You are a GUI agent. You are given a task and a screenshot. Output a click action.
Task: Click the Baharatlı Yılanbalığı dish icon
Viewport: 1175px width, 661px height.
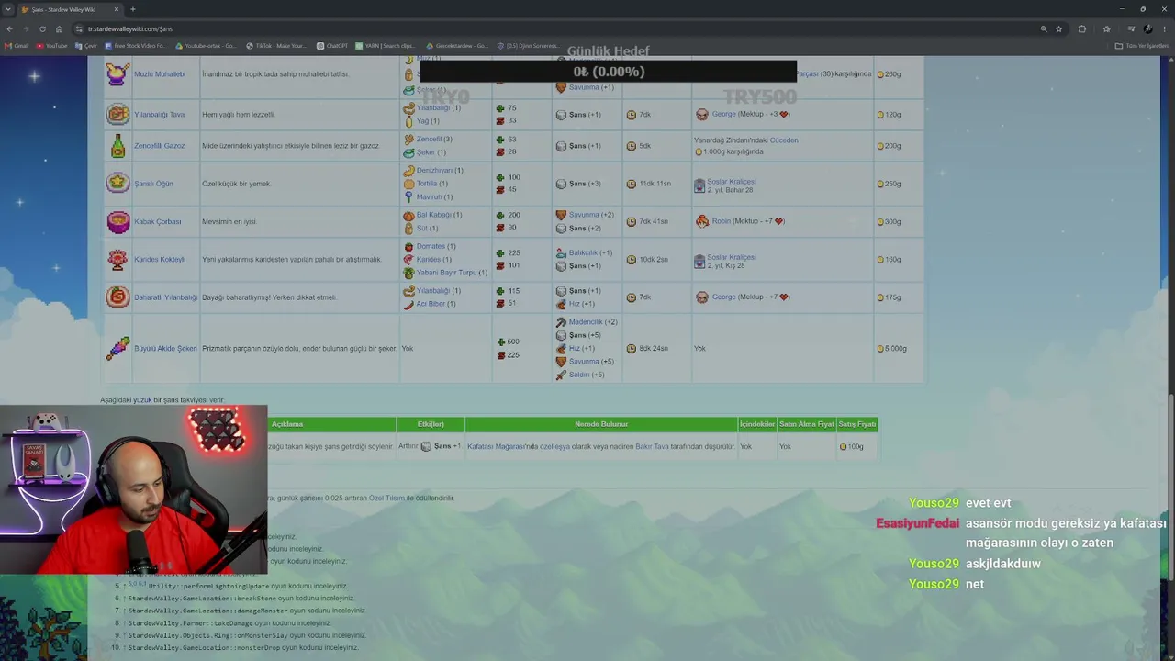tap(117, 297)
